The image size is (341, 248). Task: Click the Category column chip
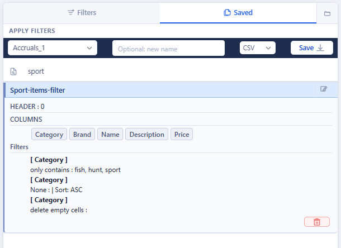tap(49, 134)
